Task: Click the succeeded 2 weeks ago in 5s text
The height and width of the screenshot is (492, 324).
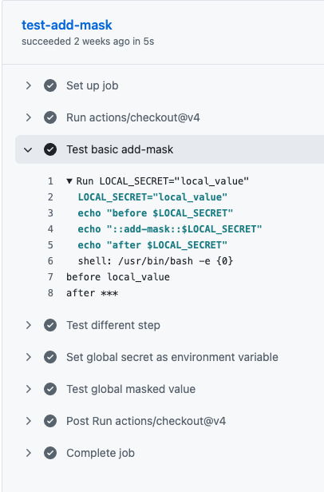Action: [x=88, y=42]
